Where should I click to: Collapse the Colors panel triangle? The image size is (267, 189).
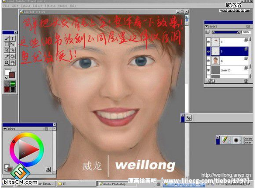tap(5, 129)
